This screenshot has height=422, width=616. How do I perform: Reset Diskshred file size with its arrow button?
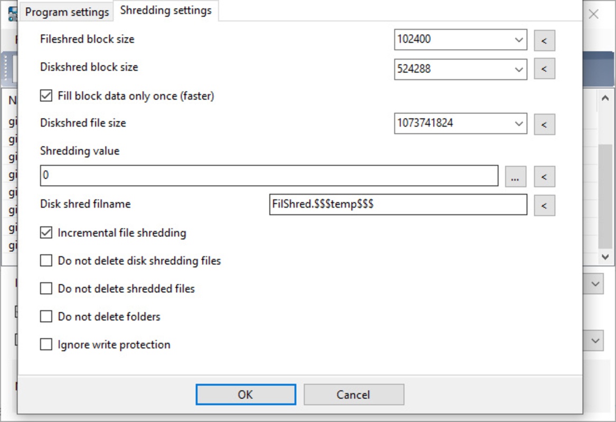coord(544,124)
